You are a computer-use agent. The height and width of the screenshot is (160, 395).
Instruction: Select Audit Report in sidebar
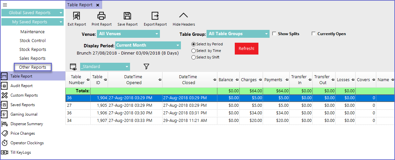click(x=21, y=86)
